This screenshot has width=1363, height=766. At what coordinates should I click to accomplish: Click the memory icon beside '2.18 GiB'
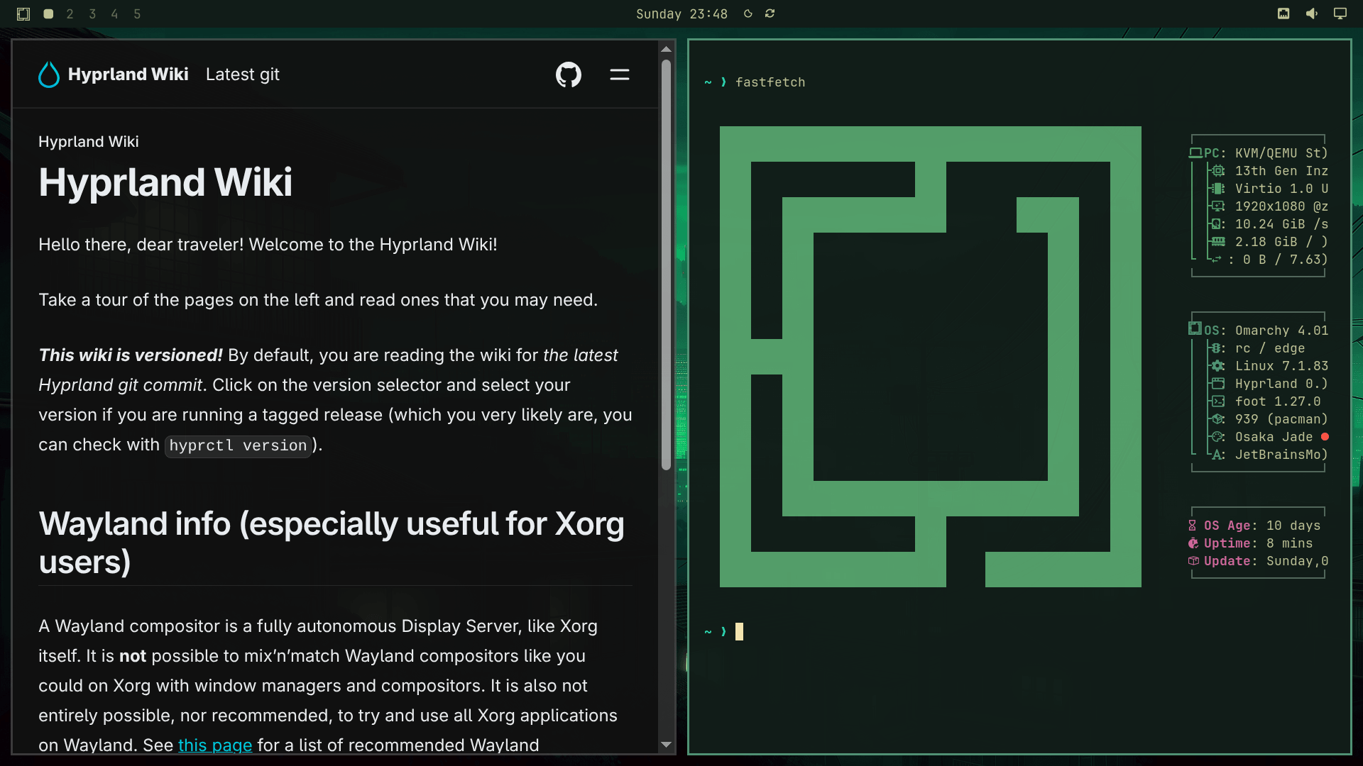point(1218,242)
